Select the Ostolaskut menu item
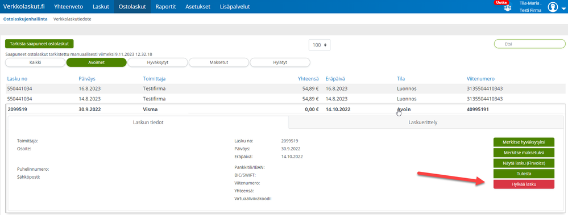This screenshot has width=568, height=215. tap(132, 6)
